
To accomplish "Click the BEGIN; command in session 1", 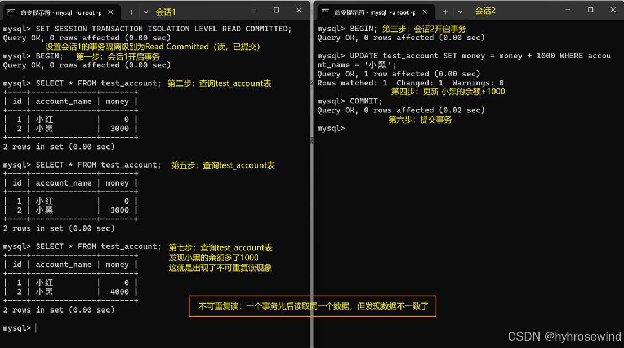I will (x=50, y=56).
